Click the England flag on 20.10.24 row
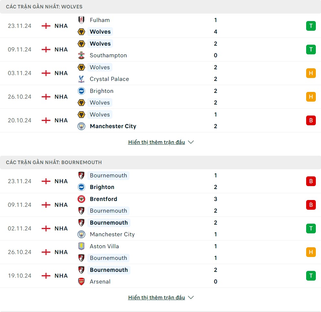The image size is (321, 312). point(46,120)
